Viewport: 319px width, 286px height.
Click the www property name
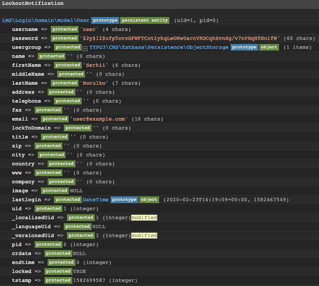coord(17,173)
